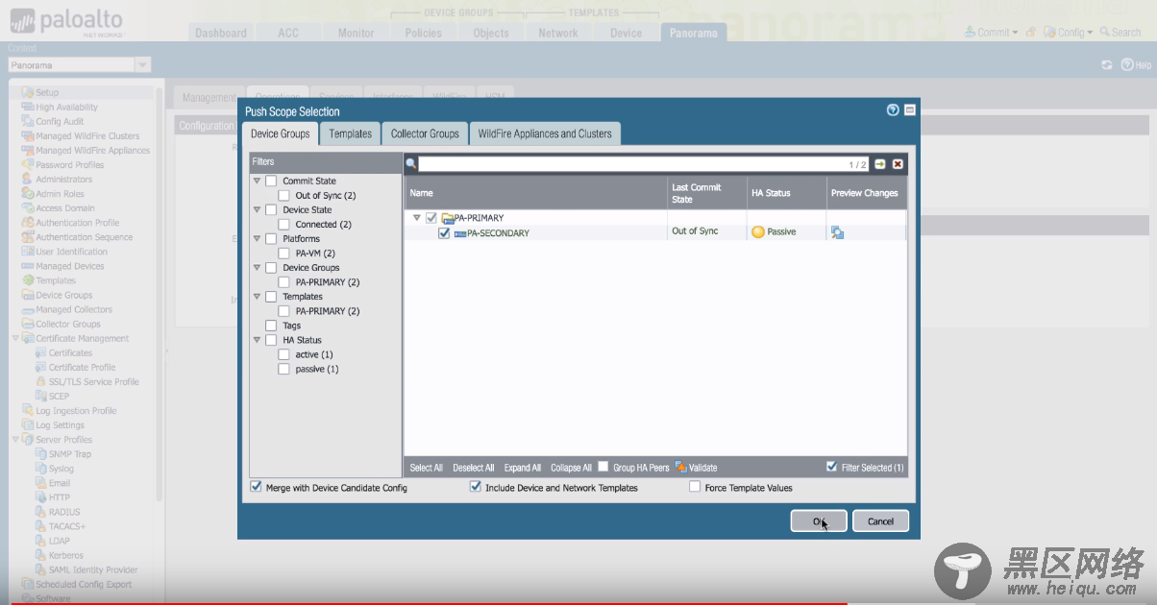Click the Setup icon in left sidebar

click(x=28, y=93)
